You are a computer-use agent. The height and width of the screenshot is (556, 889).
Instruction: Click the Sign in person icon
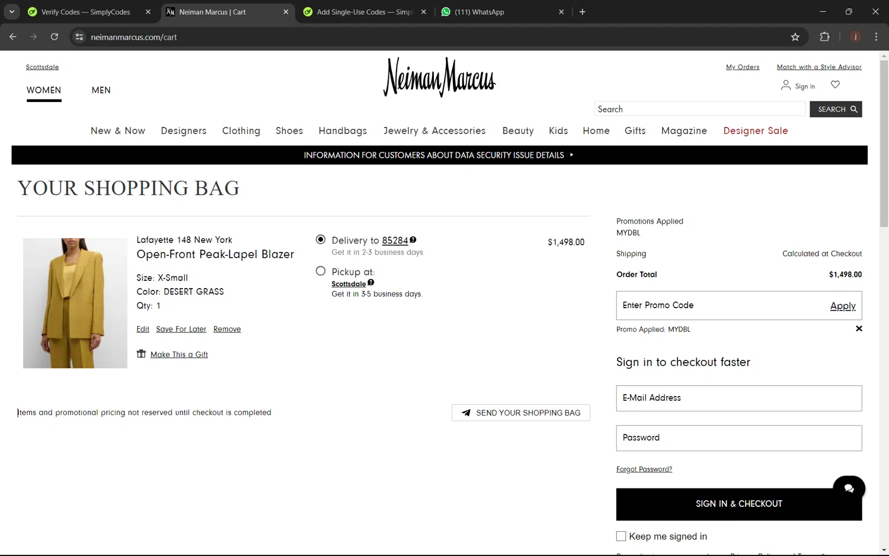[786, 85]
